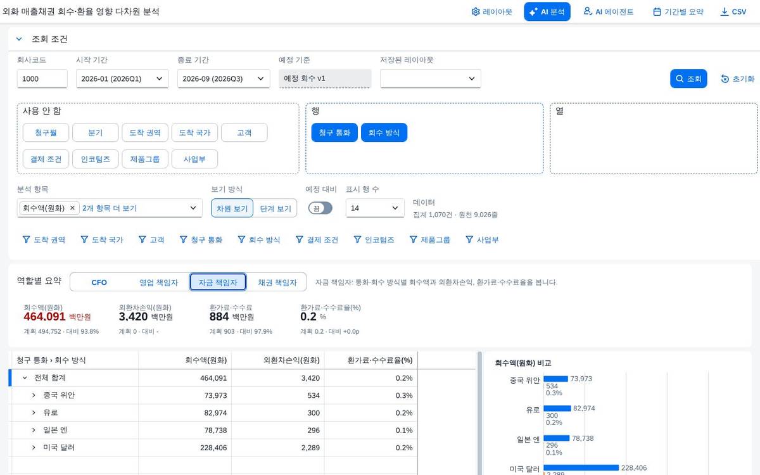Open the 회수 방식 filter

coord(259,240)
